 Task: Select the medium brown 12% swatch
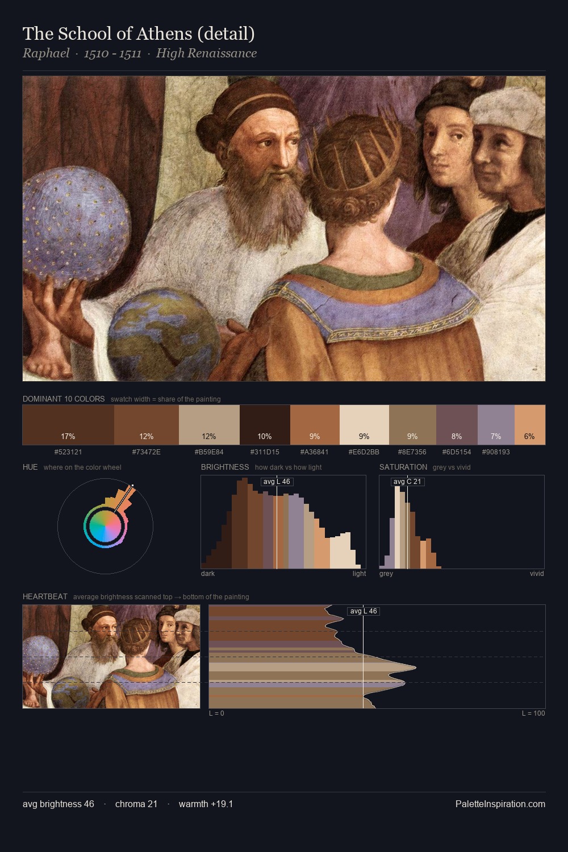[147, 425]
